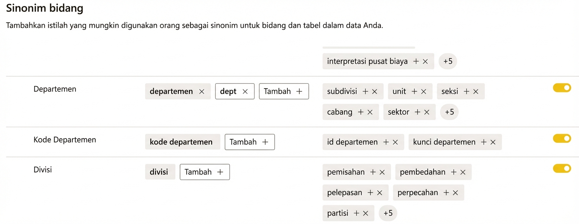Disable the toggle for Departemen
The width and height of the screenshot is (579, 224).
point(562,88)
